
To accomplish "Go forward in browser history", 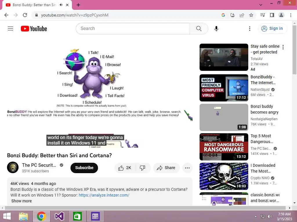I will pos(16,15).
